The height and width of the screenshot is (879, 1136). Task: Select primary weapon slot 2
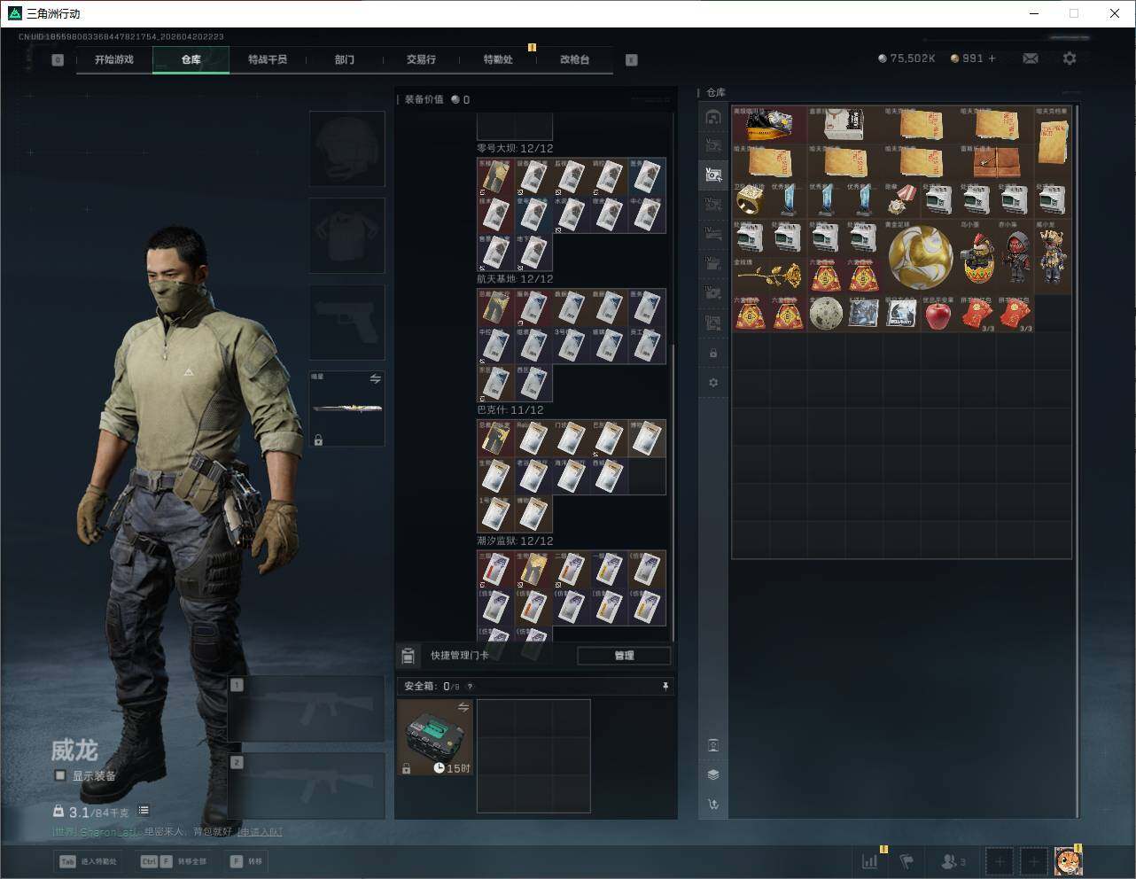[x=307, y=786]
